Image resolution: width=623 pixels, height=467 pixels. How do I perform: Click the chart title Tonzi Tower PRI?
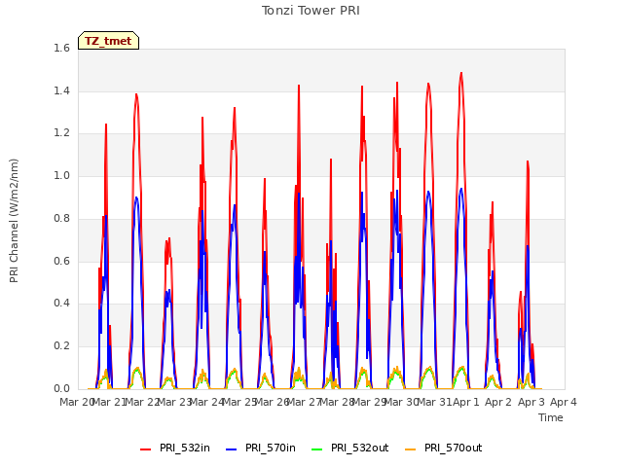(x=311, y=11)
